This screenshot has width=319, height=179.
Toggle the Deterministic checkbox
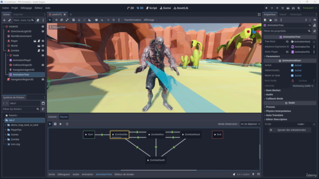coord(292,71)
